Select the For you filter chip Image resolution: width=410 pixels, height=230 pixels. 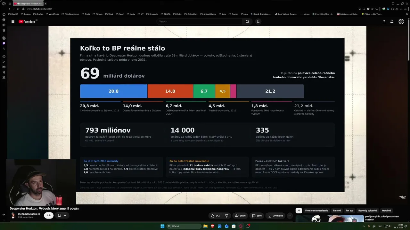pos(349,211)
